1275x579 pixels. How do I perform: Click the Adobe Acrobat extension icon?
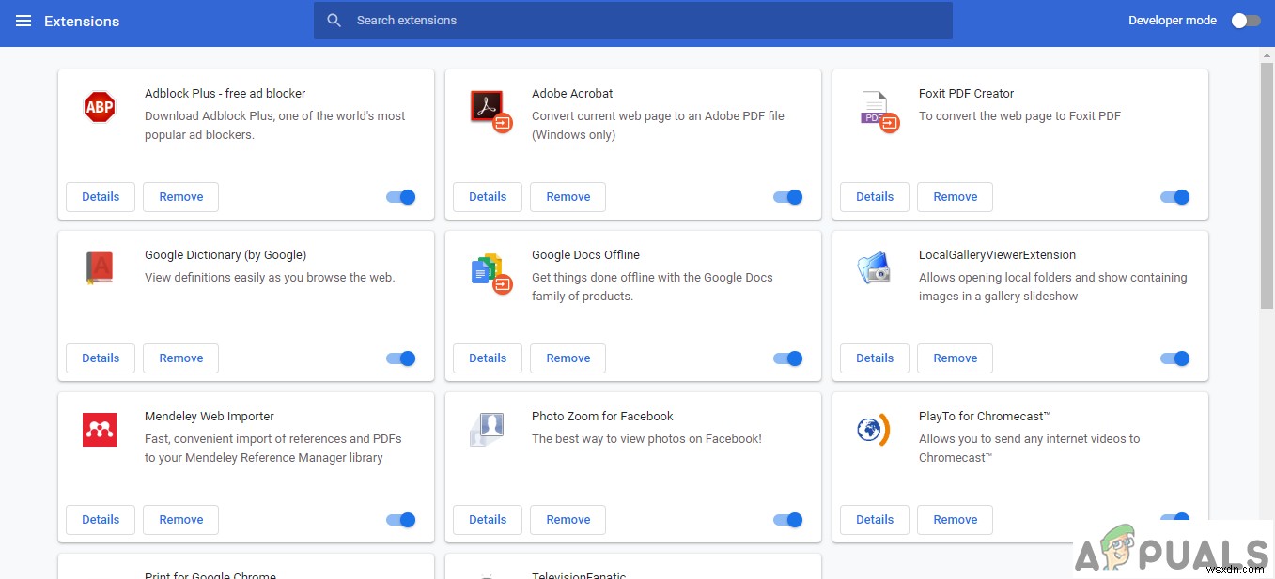(489, 109)
